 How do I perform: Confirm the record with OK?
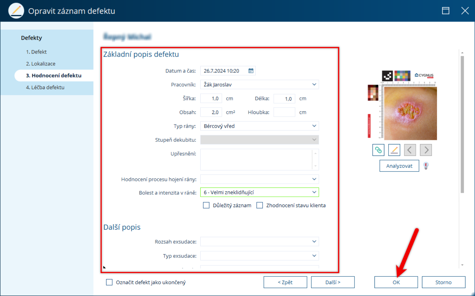tap(396, 282)
